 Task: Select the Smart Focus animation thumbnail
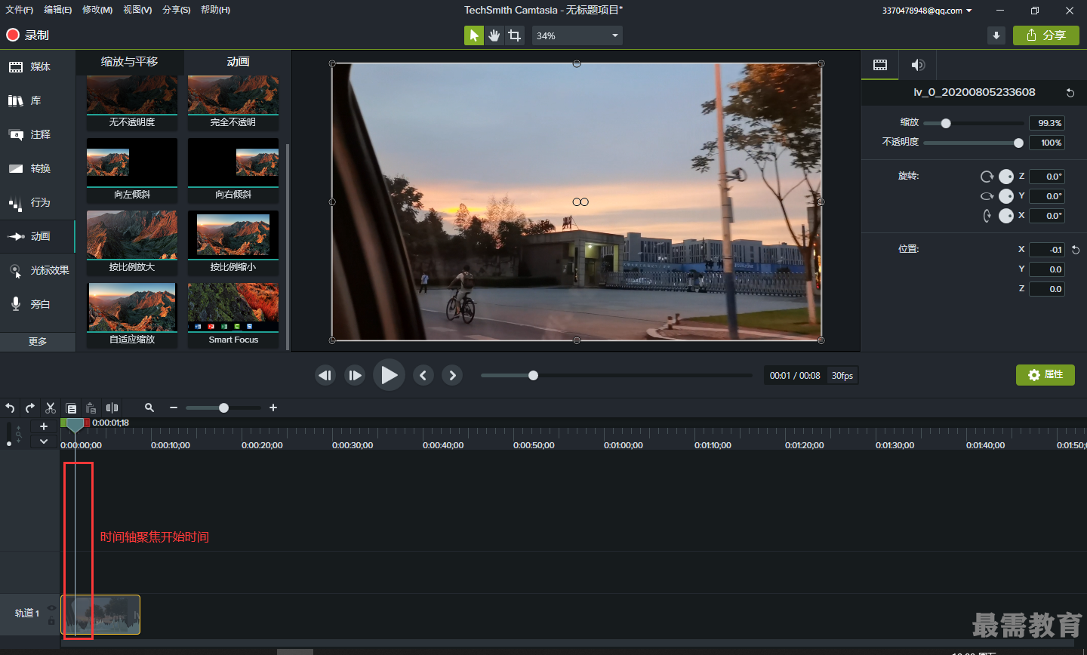click(233, 315)
